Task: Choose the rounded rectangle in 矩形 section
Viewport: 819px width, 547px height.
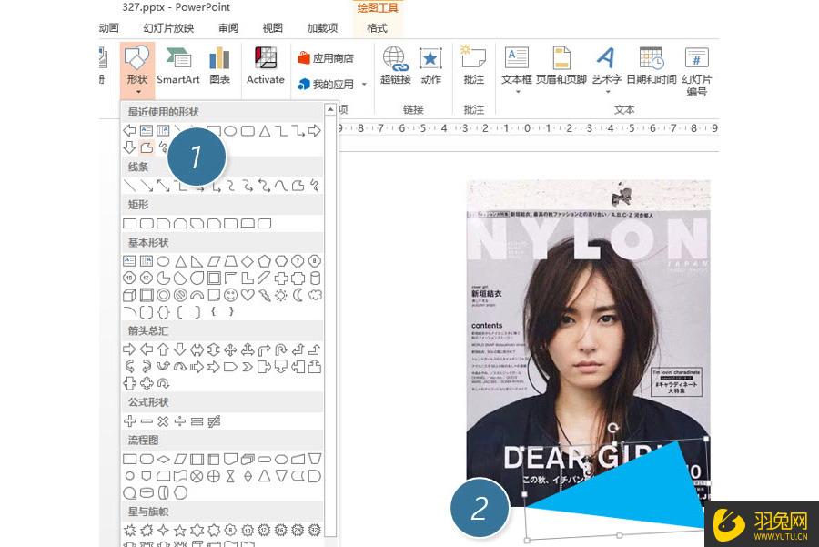Action: 147,224
